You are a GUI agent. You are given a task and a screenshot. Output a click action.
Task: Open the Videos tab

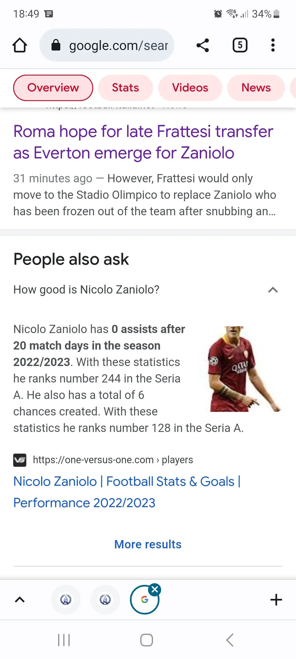coord(190,88)
